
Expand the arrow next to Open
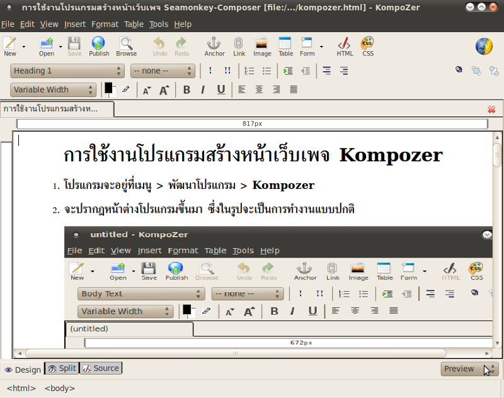60,47
